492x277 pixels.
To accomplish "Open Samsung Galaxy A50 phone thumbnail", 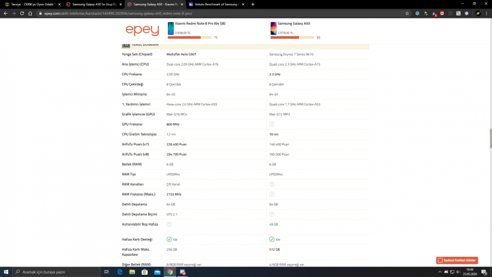I will [x=273, y=28].
